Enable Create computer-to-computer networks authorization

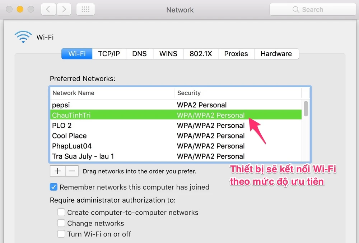tap(61, 212)
